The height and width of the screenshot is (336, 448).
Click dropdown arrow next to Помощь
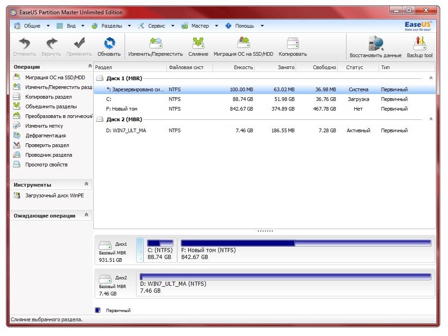pyautogui.click(x=262, y=26)
